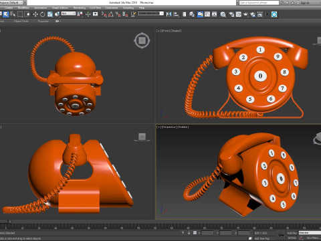This screenshot has width=321, height=241.
Task: Click Add Time Tag
Action: pyautogui.click(x=262, y=238)
